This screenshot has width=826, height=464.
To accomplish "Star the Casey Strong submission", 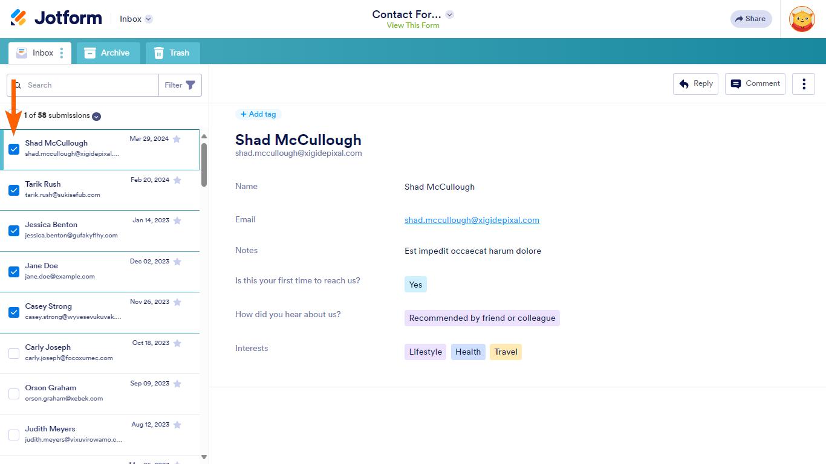I will pos(177,302).
